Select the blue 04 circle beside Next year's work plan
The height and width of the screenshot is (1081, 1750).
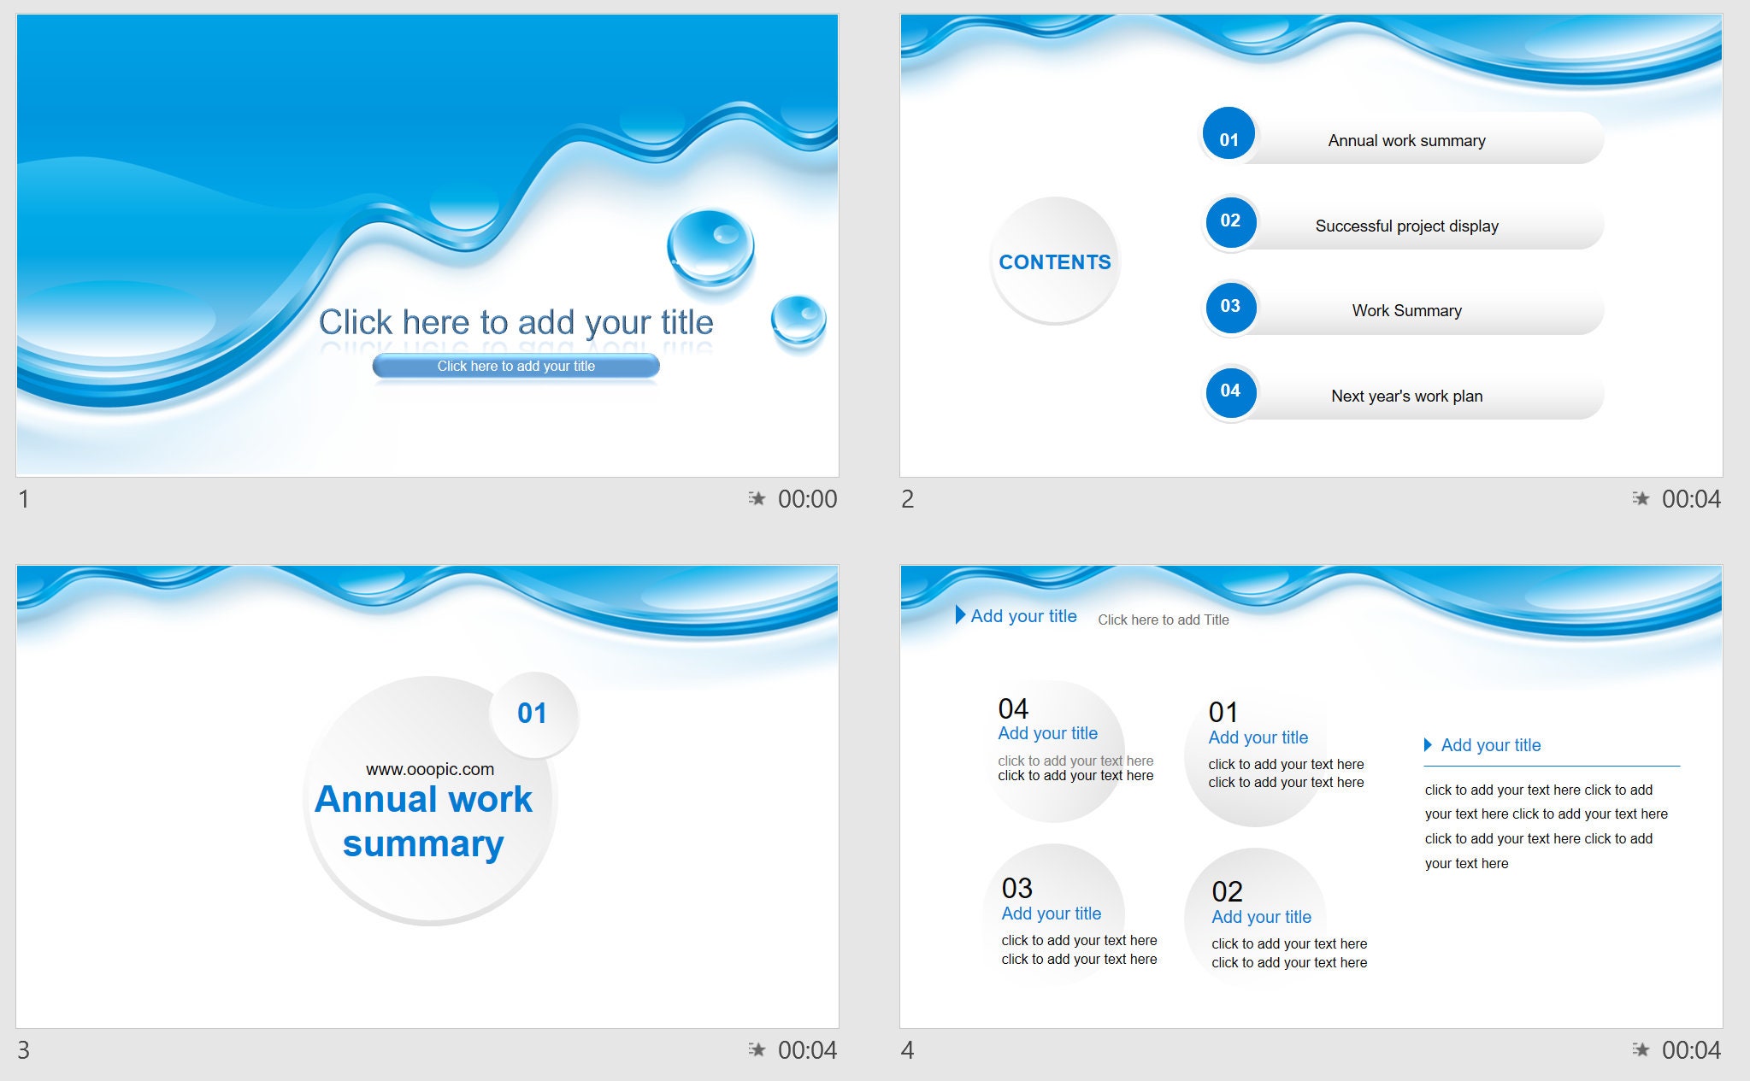coord(1229,393)
